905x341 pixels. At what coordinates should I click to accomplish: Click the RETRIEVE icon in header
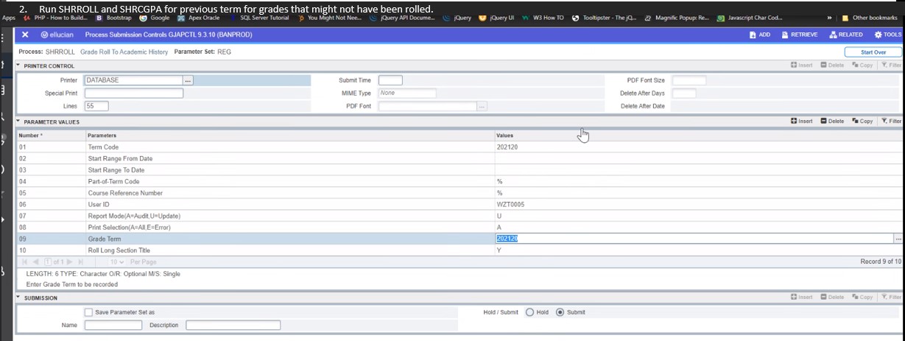pos(799,35)
